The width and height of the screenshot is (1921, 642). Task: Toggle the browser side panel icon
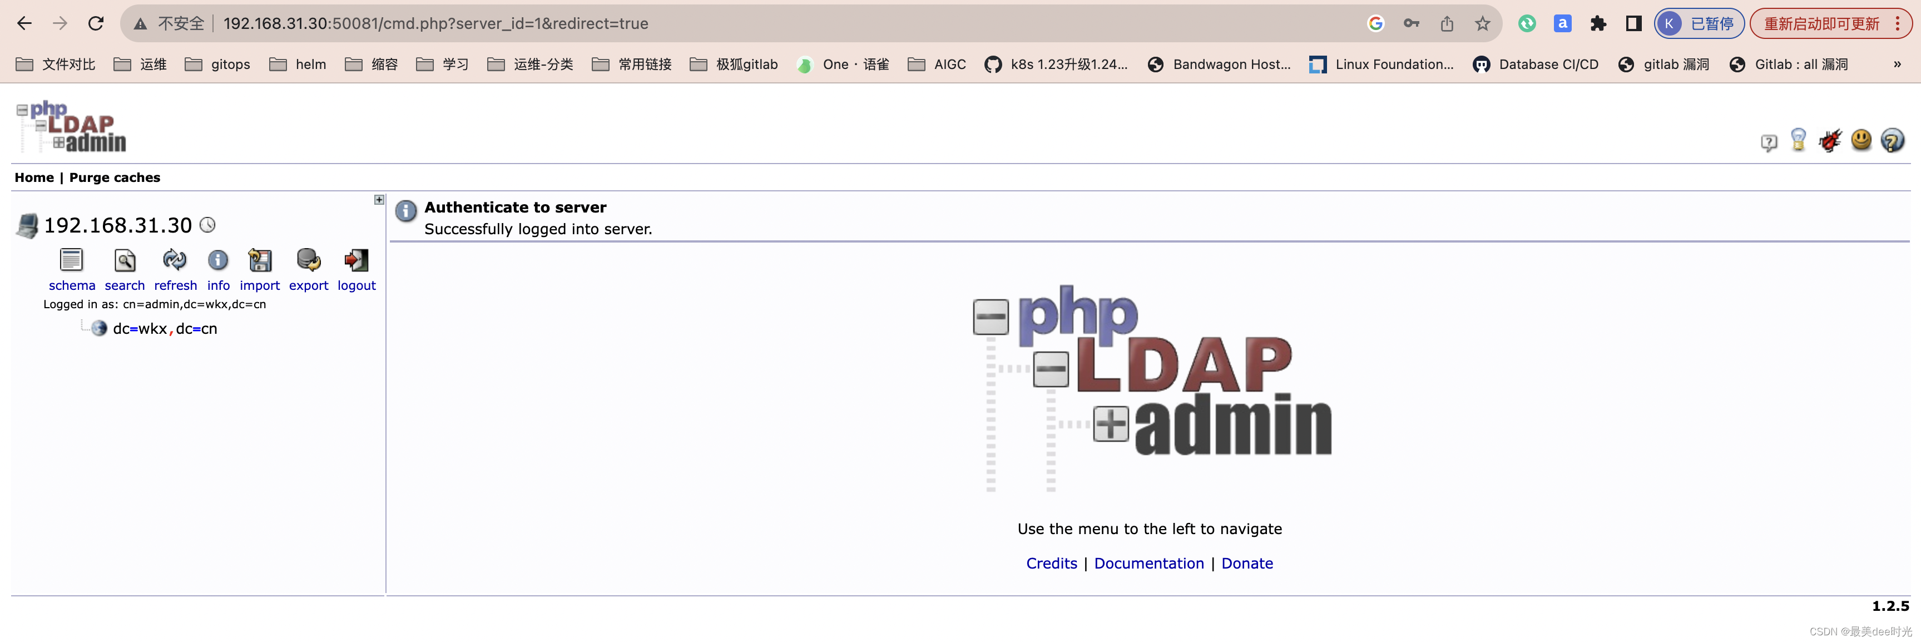1633,23
